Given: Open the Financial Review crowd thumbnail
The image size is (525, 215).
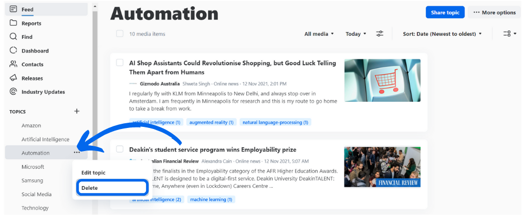Looking at the screenshot, I should 382,167.
